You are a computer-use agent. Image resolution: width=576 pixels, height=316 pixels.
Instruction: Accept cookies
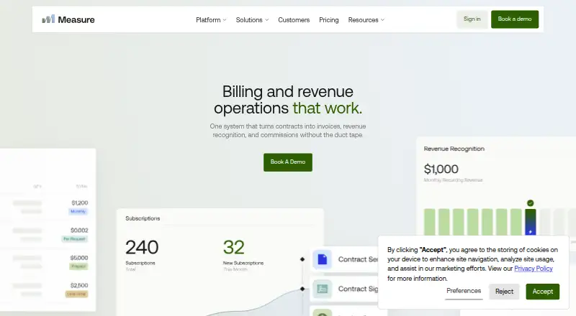coord(543,292)
